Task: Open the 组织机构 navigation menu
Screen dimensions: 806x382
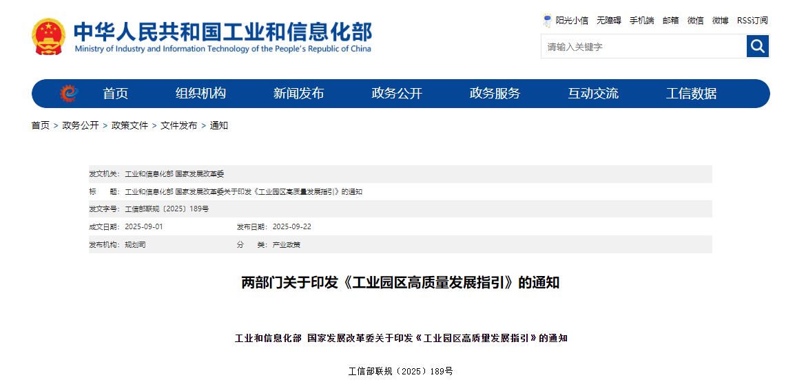Action: pyautogui.click(x=200, y=94)
